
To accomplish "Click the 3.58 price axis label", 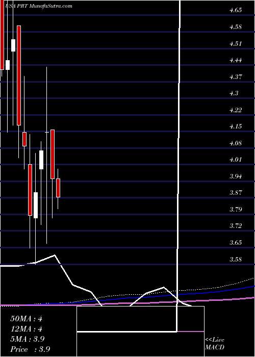I will click(x=236, y=259).
